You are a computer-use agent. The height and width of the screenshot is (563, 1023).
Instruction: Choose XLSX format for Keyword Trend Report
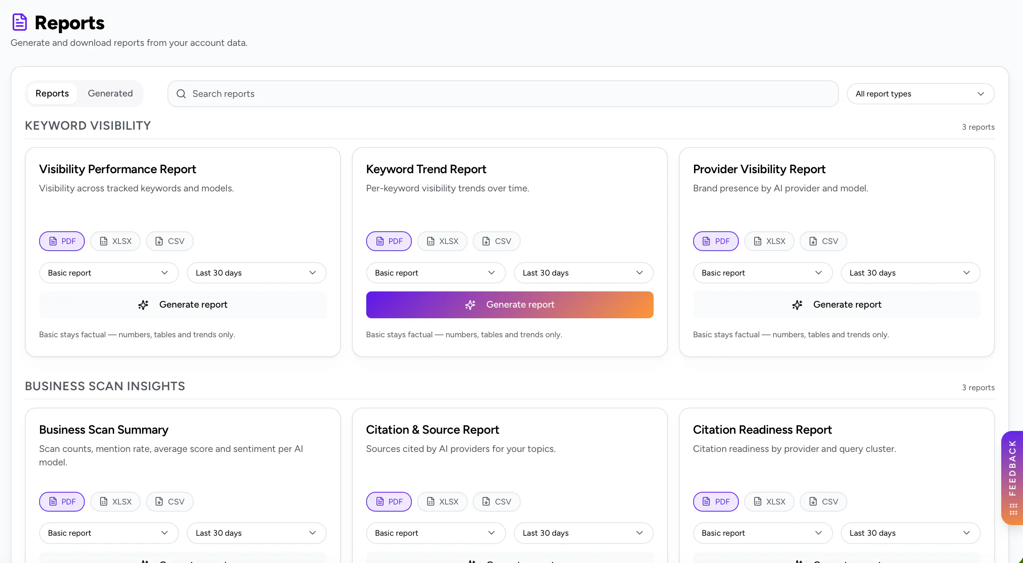pos(442,241)
